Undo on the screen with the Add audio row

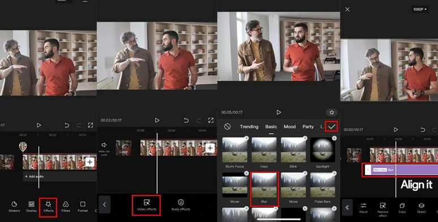coord(67,125)
